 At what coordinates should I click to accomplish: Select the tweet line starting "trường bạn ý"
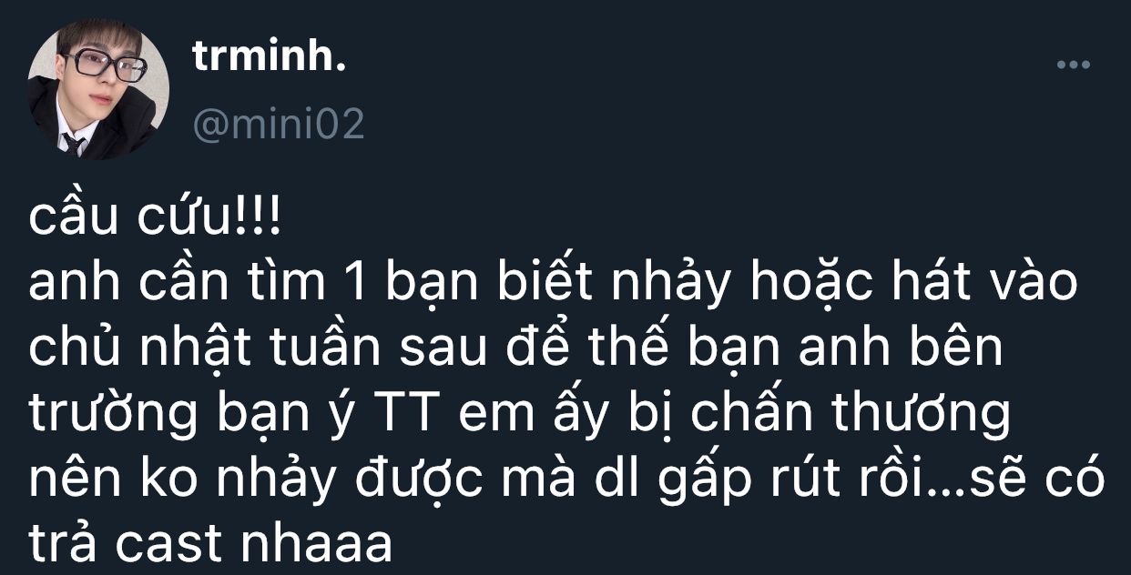(520, 414)
